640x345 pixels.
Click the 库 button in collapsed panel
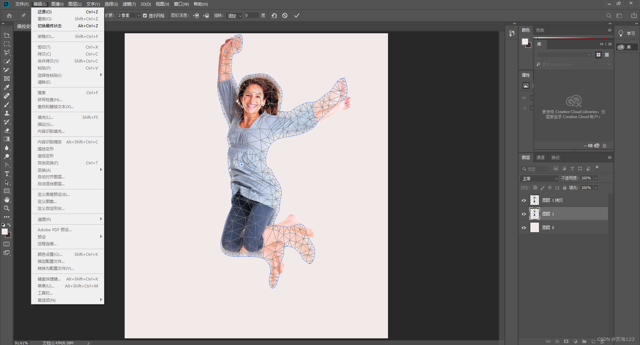(x=627, y=47)
